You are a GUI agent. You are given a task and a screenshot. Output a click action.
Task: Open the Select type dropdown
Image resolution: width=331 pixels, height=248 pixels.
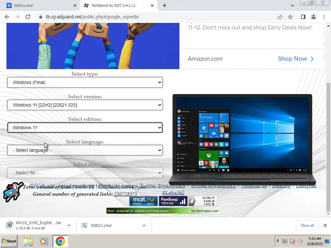pos(85,82)
